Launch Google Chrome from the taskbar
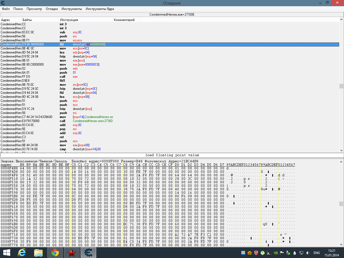344x258 pixels. click(x=55, y=253)
